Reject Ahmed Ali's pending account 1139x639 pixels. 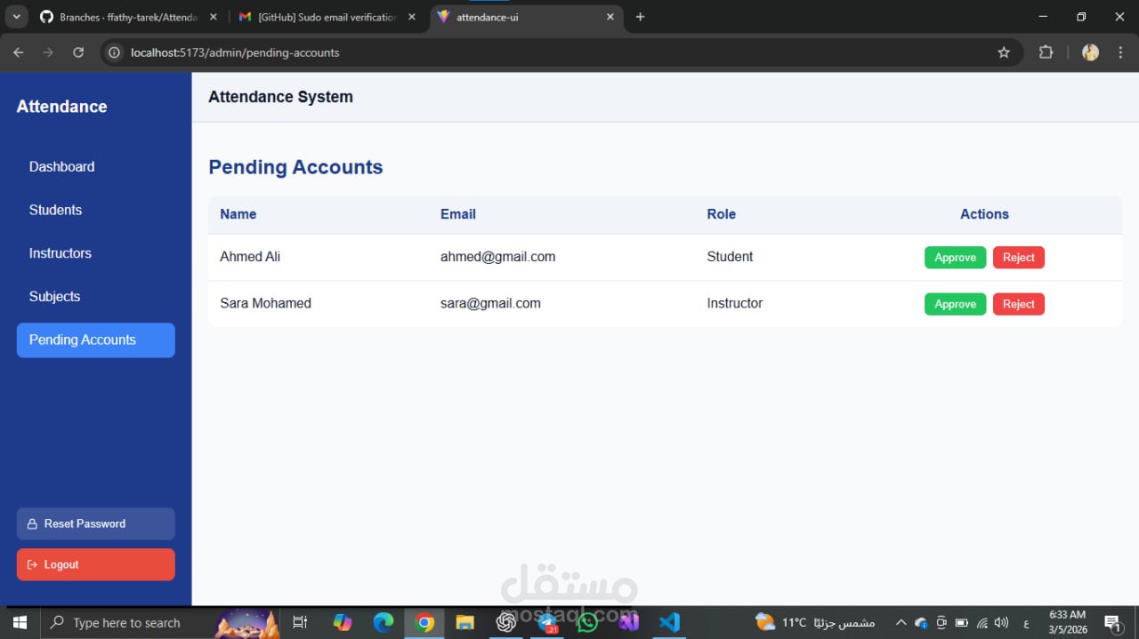1019,258
